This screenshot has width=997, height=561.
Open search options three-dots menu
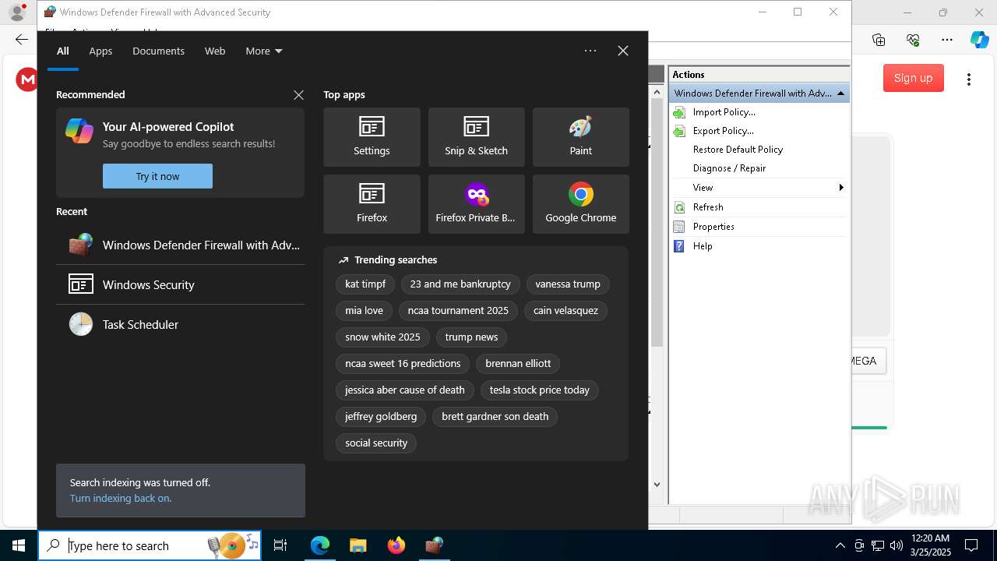click(x=590, y=51)
